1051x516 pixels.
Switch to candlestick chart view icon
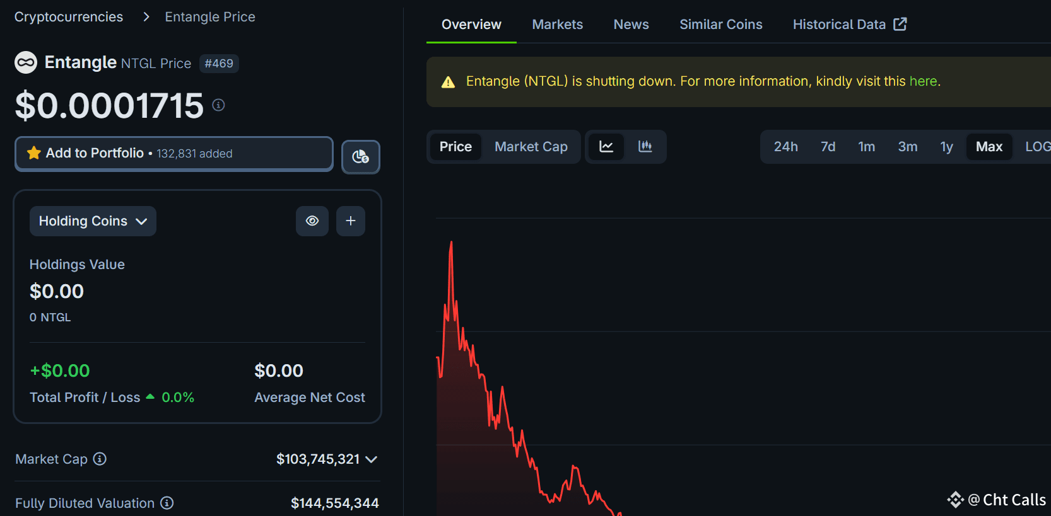coord(645,147)
